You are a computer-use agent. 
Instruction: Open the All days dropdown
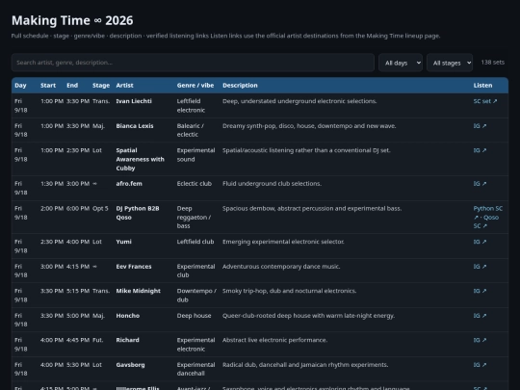401,63
